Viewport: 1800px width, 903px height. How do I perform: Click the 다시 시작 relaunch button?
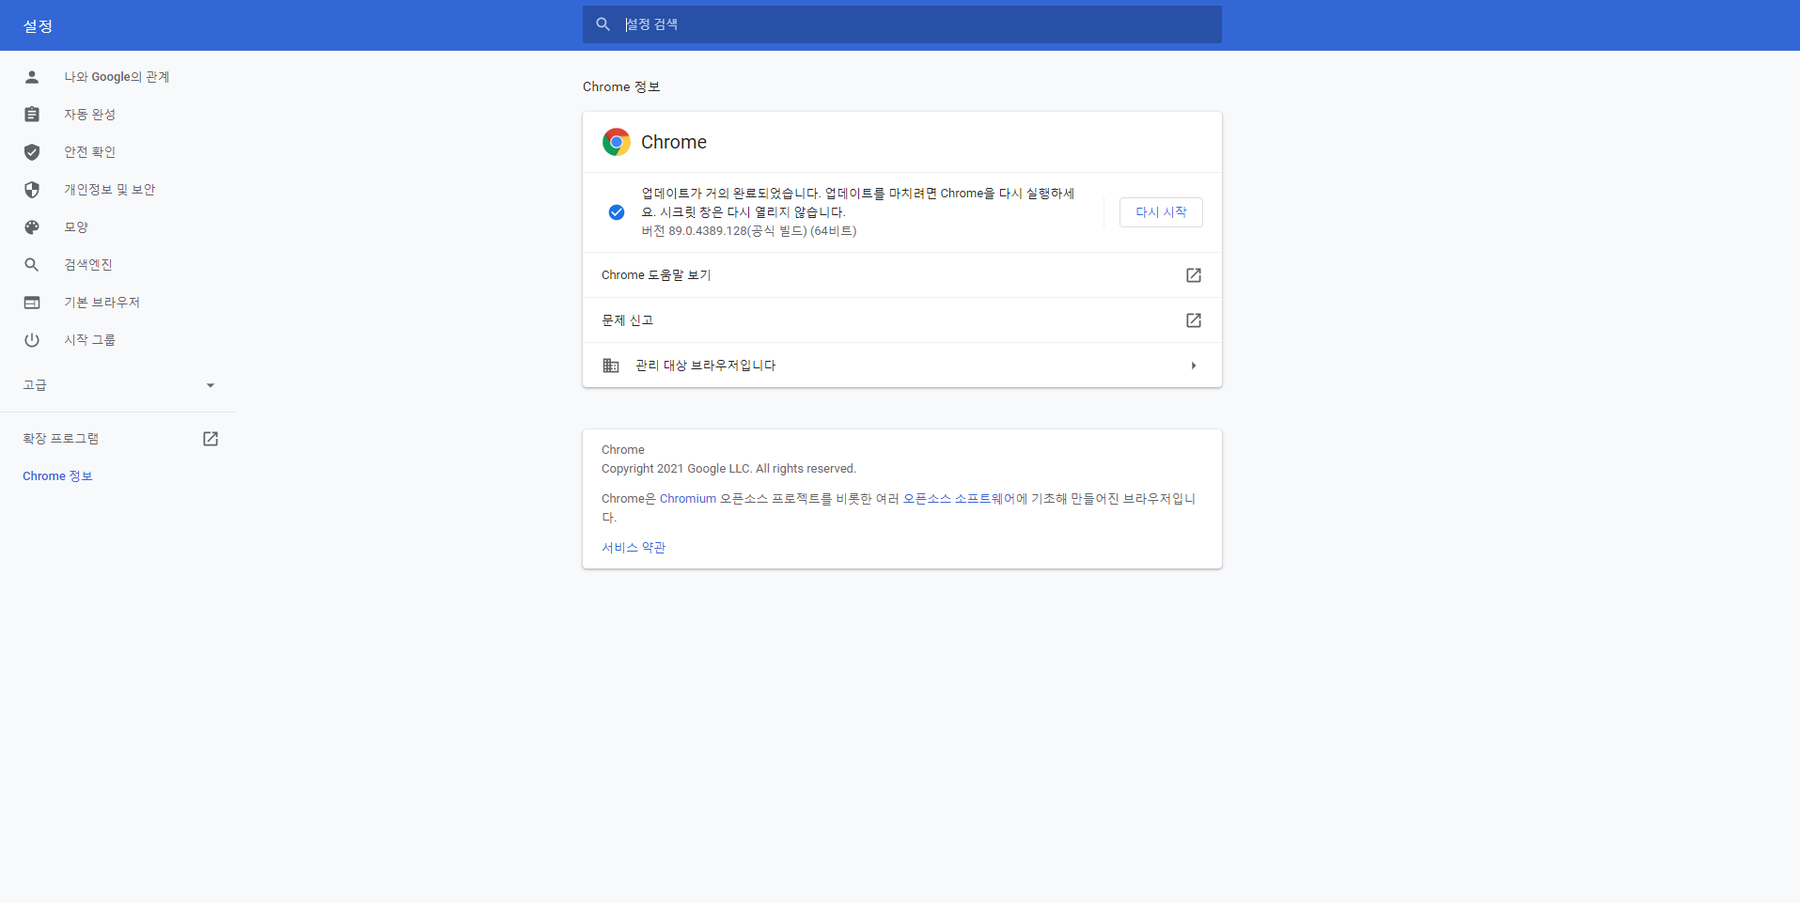click(1161, 212)
